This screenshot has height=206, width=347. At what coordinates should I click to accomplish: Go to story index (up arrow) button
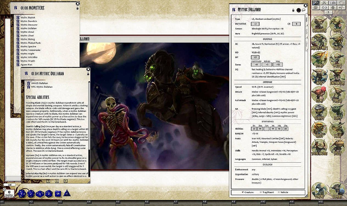tap(57, 181)
